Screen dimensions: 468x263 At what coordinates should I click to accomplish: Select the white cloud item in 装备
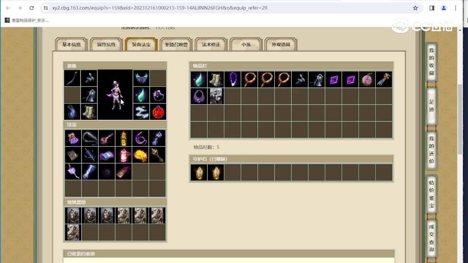pyautogui.click(x=141, y=112)
